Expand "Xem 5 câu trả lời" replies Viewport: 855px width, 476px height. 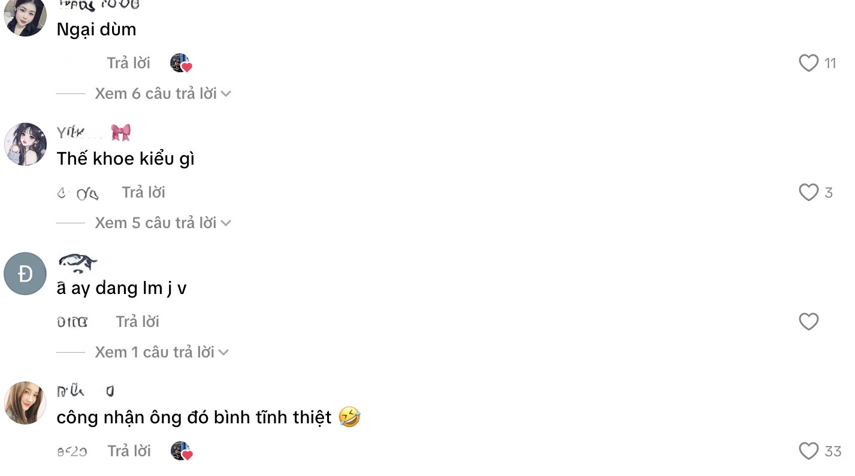pyautogui.click(x=162, y=223)
